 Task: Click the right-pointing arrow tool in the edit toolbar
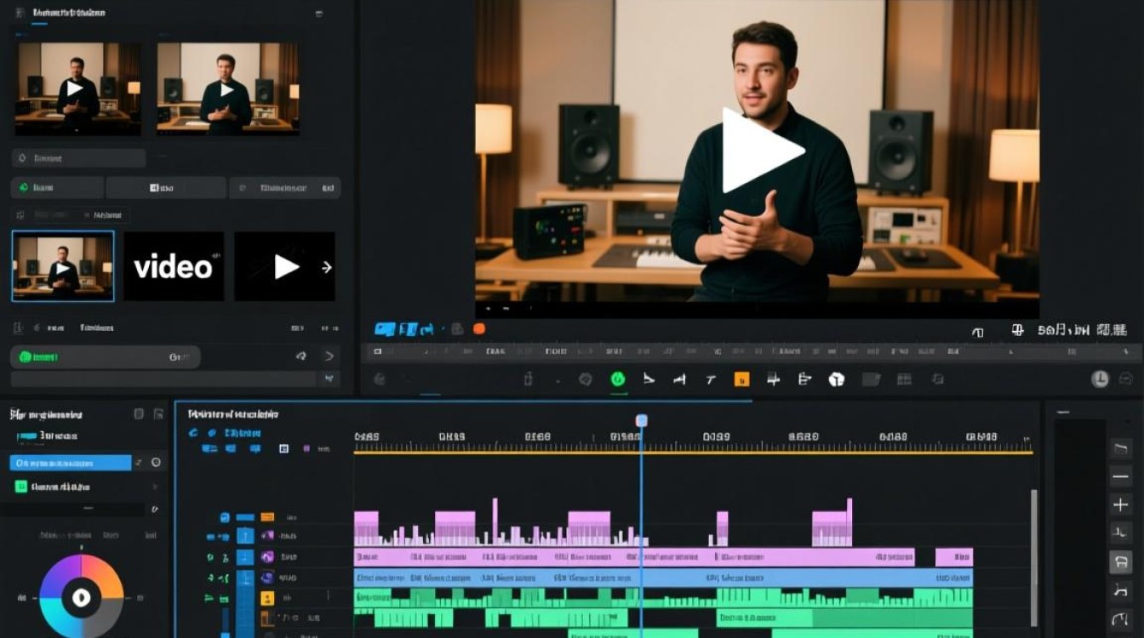click(649, 379)
